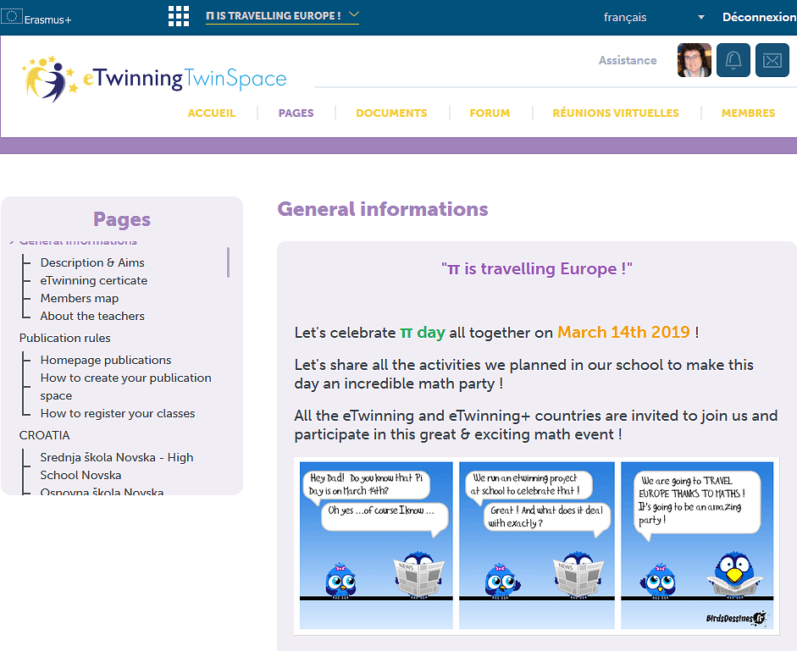Click the Pi Day comic strip image
The height and width of the screenshot is (651, 797).
[536, 545]
